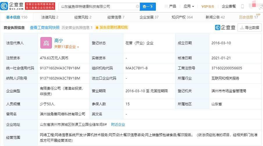Switch to 企业发展 tab
Viewport: 263px width, 146px height.
point(149,17)
